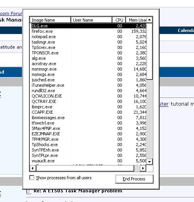Image resolution: width=194 pixels, height=202 pixels.
Task: Select the rundll32.exe process
Action: point(89,91)
